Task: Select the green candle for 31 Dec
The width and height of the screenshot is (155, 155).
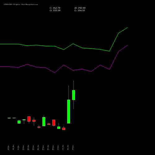Action: pos(19,122)
